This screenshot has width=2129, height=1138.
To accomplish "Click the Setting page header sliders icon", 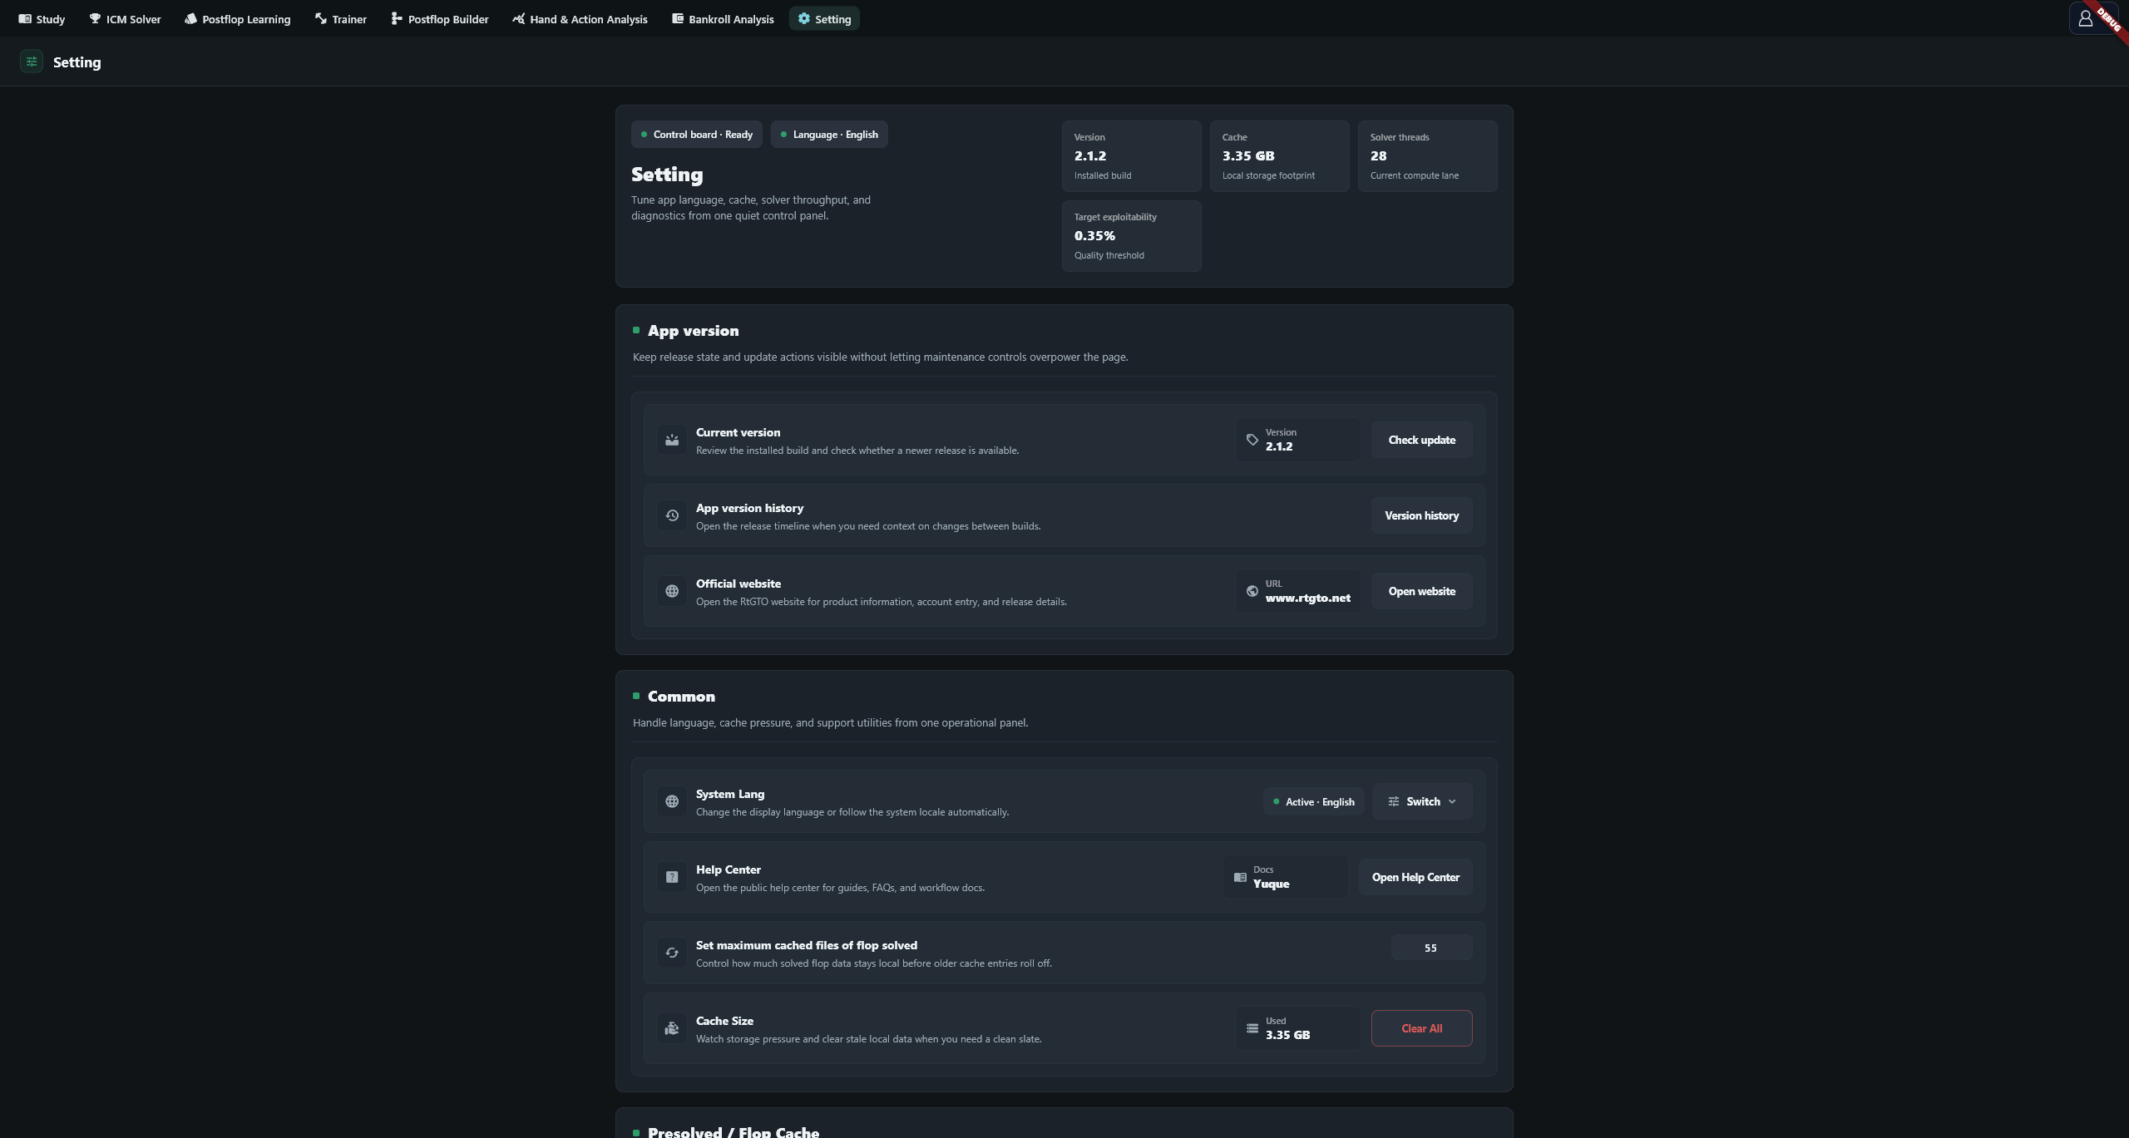I will pyautogui.click(x=32, y=62).
